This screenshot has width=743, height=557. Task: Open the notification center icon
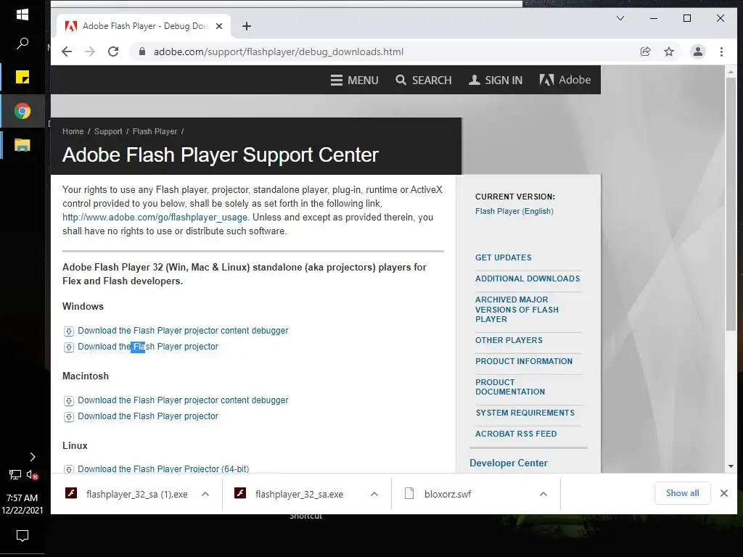22,536
